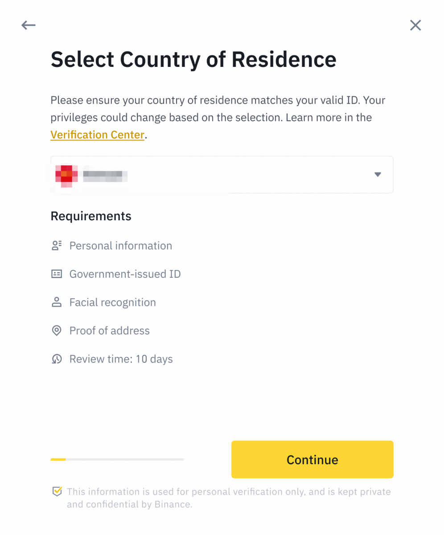Click the Personal information icon
This screenshot has width=444, height=535.
pyautogui.click(x=56, y=245)
